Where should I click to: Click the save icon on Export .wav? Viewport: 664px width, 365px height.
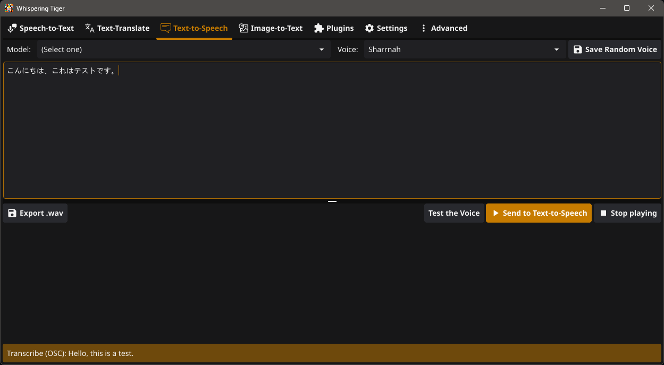(x=12, y=213)
